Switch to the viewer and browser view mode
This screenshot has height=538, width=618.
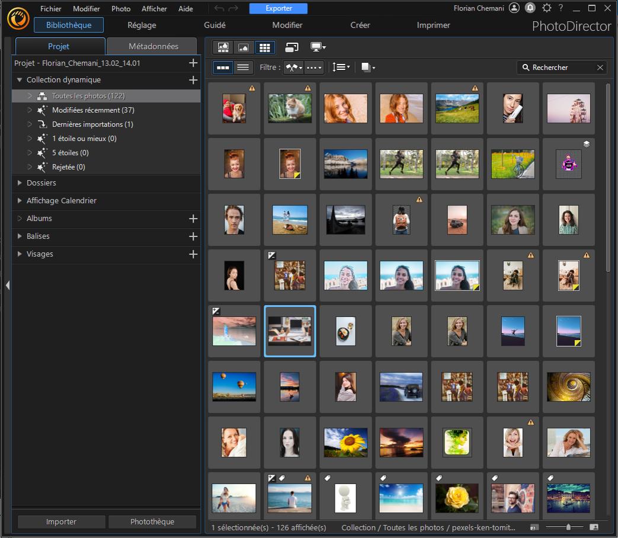coord(223,47)
